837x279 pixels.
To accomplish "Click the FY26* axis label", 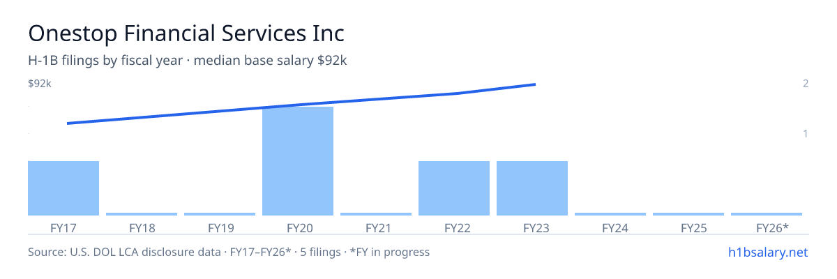I will [x=772, y=227].
